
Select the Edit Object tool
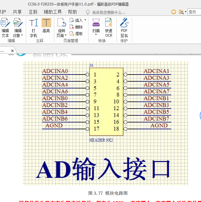point(18,28)
